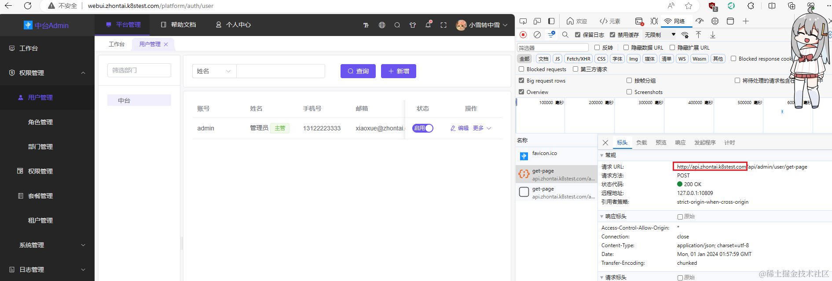This screenshot has width=832, height=281.
Task: Focus the DevTools 筛选器 input
Action: [x=553, y=47]
